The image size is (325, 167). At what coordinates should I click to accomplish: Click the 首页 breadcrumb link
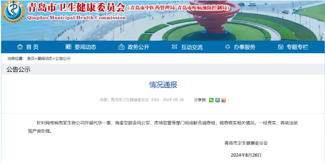point(31,59)
